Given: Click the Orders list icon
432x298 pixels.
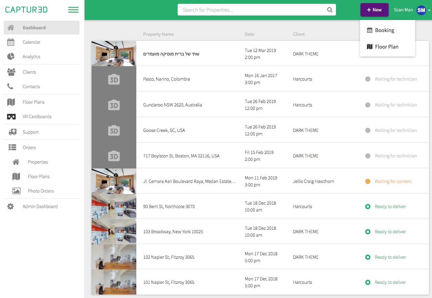Looking at the screenshot, I should click(x=12, y=147).
